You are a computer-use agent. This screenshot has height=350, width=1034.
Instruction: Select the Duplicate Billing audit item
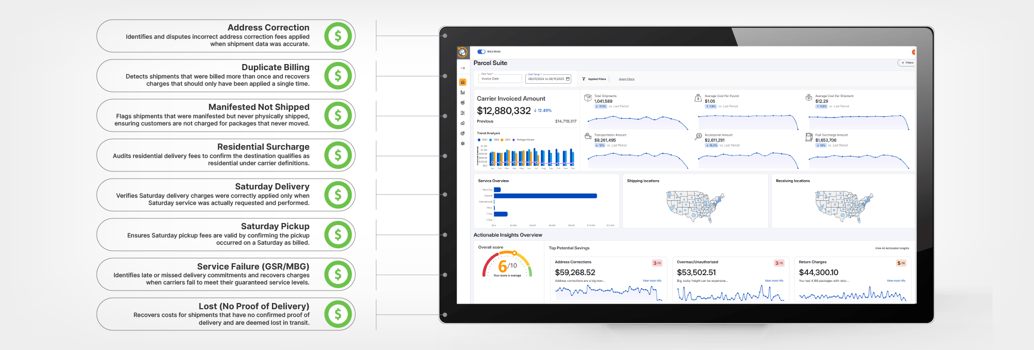(x=226, y=76)
